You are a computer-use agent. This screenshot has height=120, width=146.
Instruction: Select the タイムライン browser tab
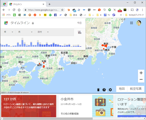[27, 4]
